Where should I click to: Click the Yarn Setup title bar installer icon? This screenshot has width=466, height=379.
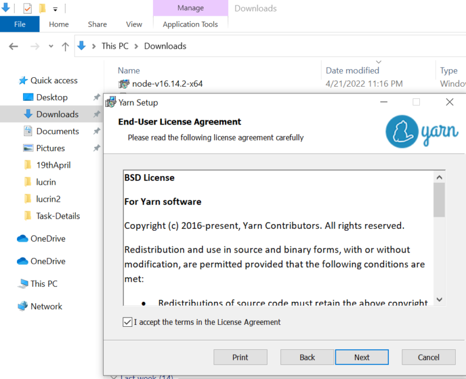tap(111, 102)
